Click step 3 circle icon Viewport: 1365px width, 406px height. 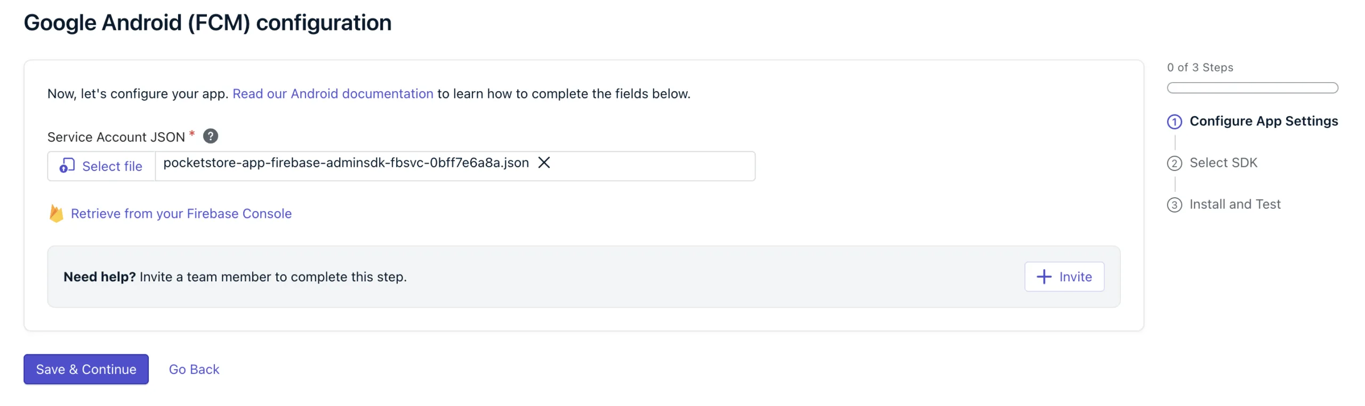coord(1174,205)
